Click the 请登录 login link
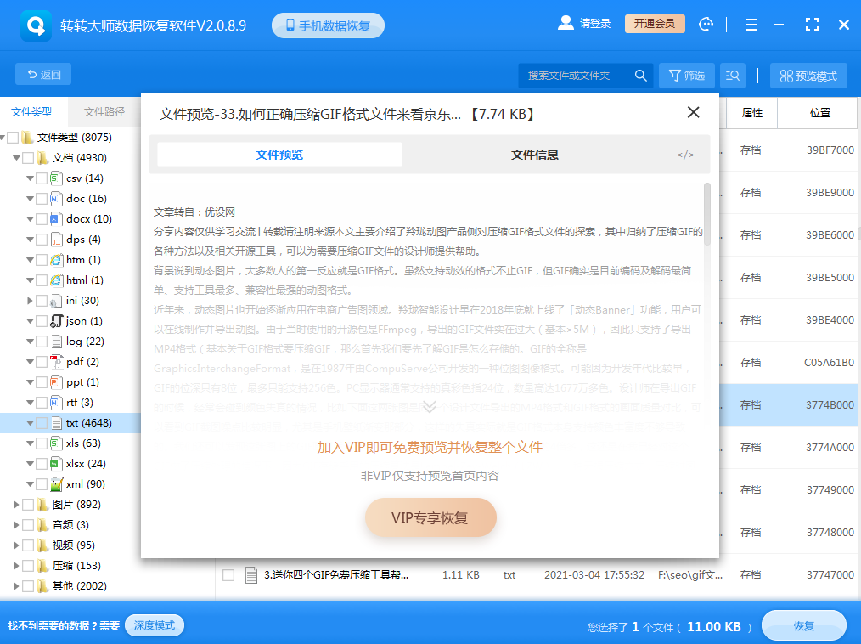 point(595,24)
